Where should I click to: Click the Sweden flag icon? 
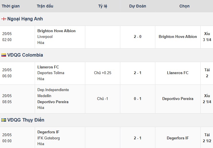tap(4, 120)
